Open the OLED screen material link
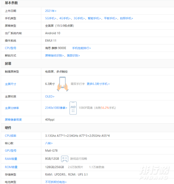Image resolution: width=174 pixels, height=184 pixels. (x=50, y=96)
